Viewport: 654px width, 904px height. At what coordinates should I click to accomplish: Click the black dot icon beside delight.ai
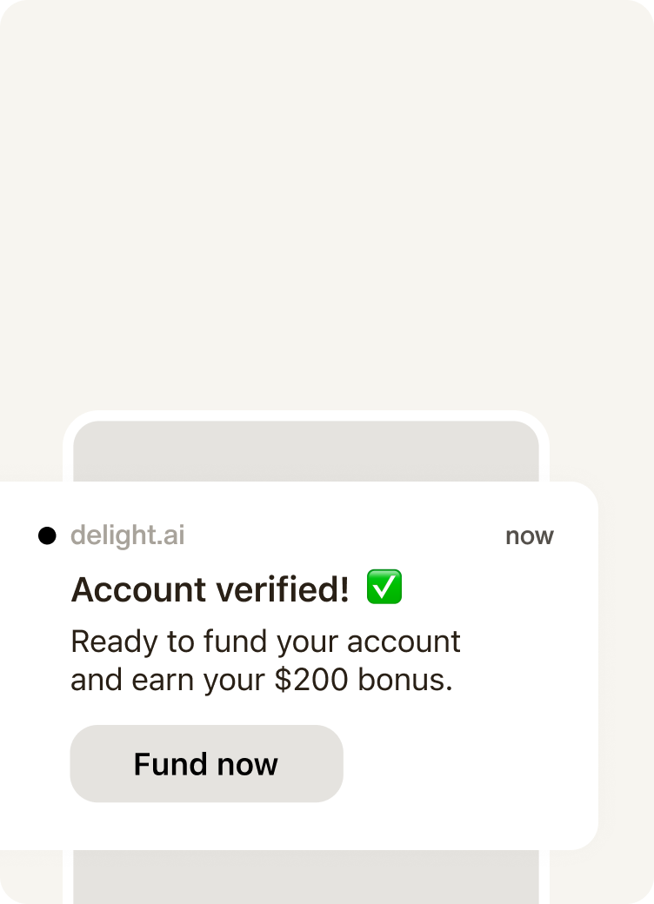[x=47, y=535]
